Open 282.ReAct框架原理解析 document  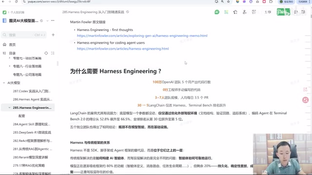coord(33,140)
